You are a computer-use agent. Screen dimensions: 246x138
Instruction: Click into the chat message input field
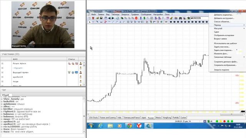[43, 135]
